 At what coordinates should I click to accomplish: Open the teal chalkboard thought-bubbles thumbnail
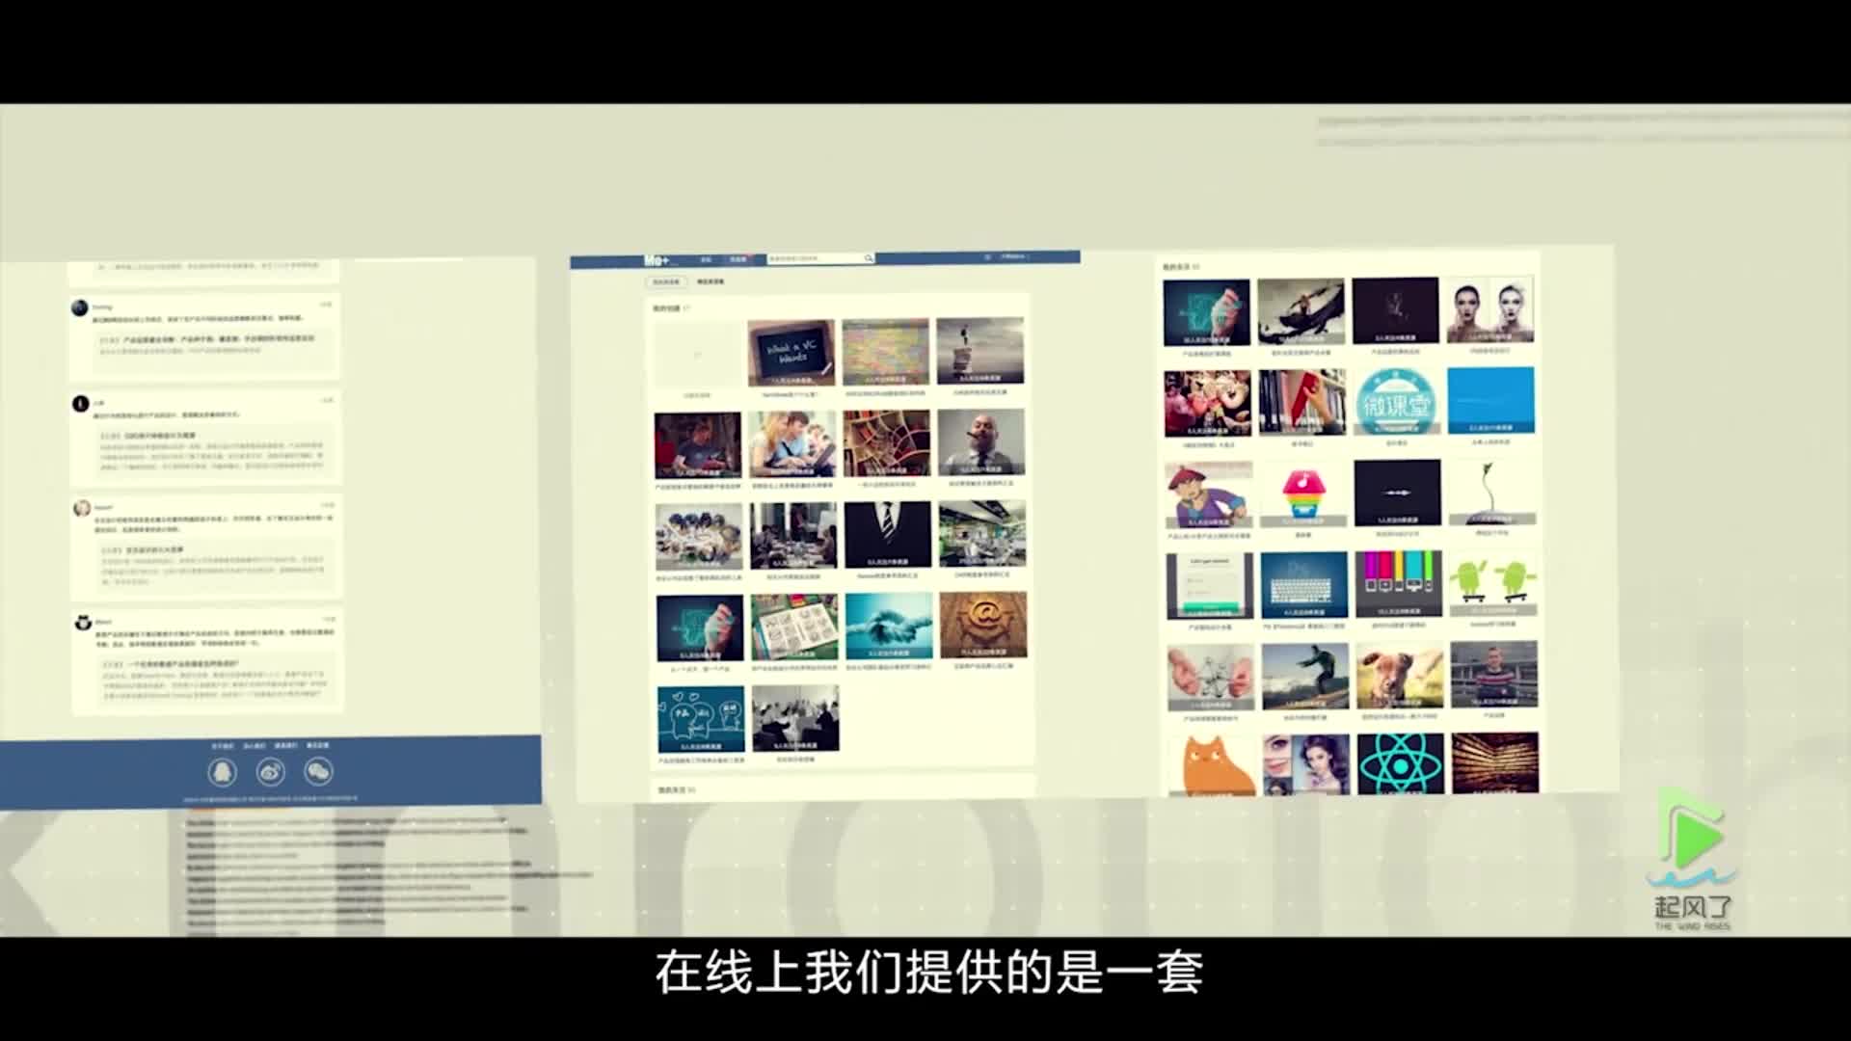click(x=701, y=719)
